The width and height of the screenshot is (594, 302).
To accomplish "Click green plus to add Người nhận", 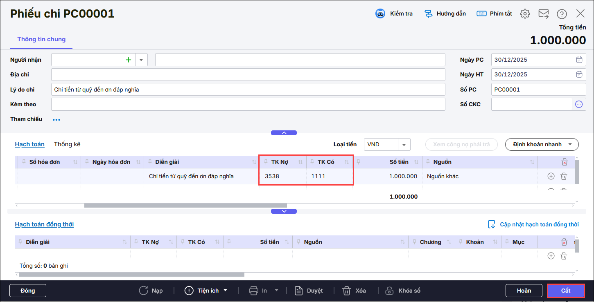I will [128, 60].
